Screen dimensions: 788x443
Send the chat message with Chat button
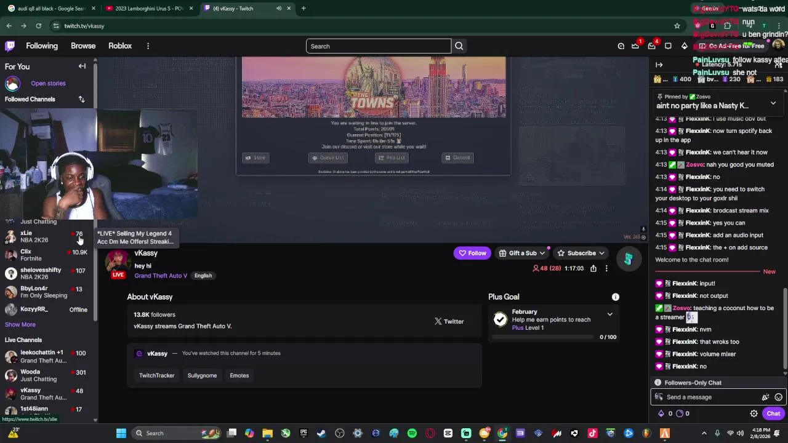coord(773,413)
